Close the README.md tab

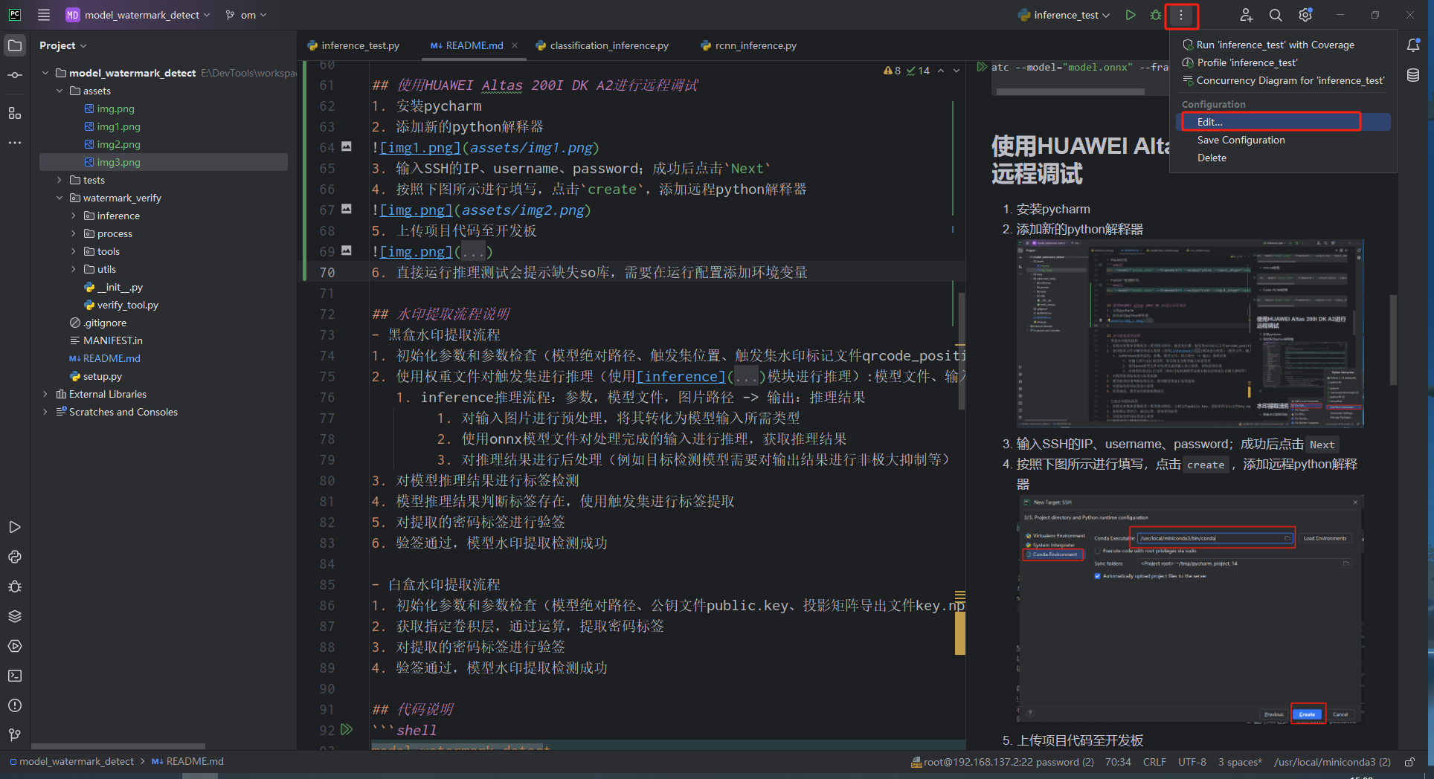click(515, 45)
